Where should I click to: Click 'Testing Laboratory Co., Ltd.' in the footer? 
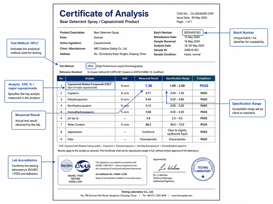coord(137,192)
